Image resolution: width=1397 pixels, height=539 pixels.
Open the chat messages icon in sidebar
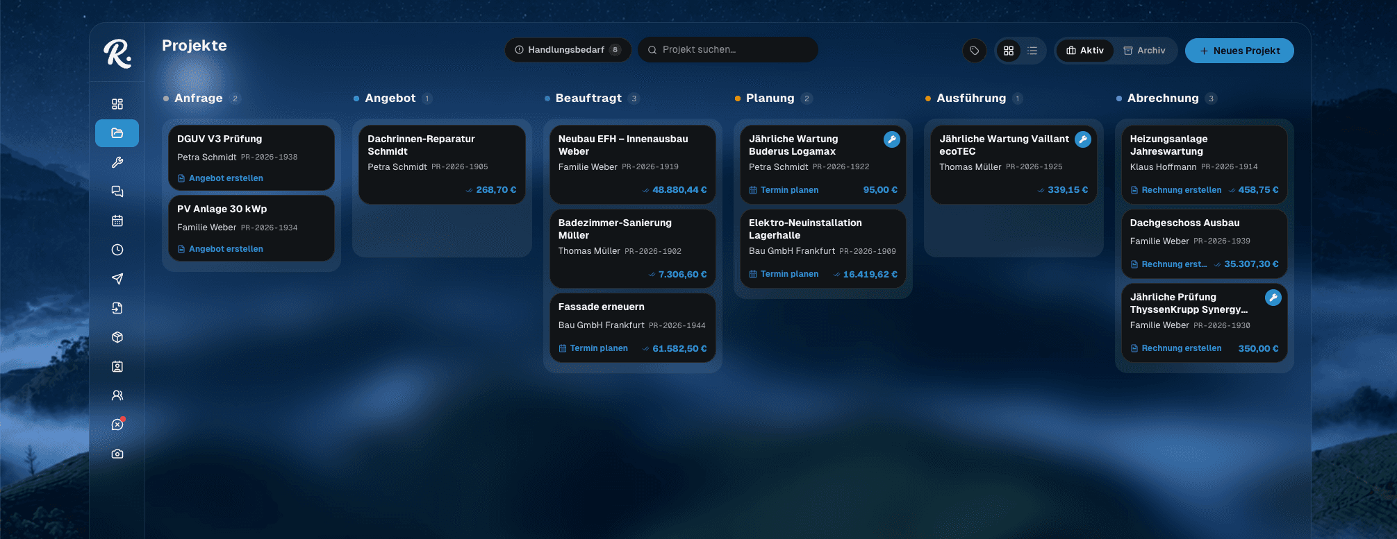pos(117,191)
